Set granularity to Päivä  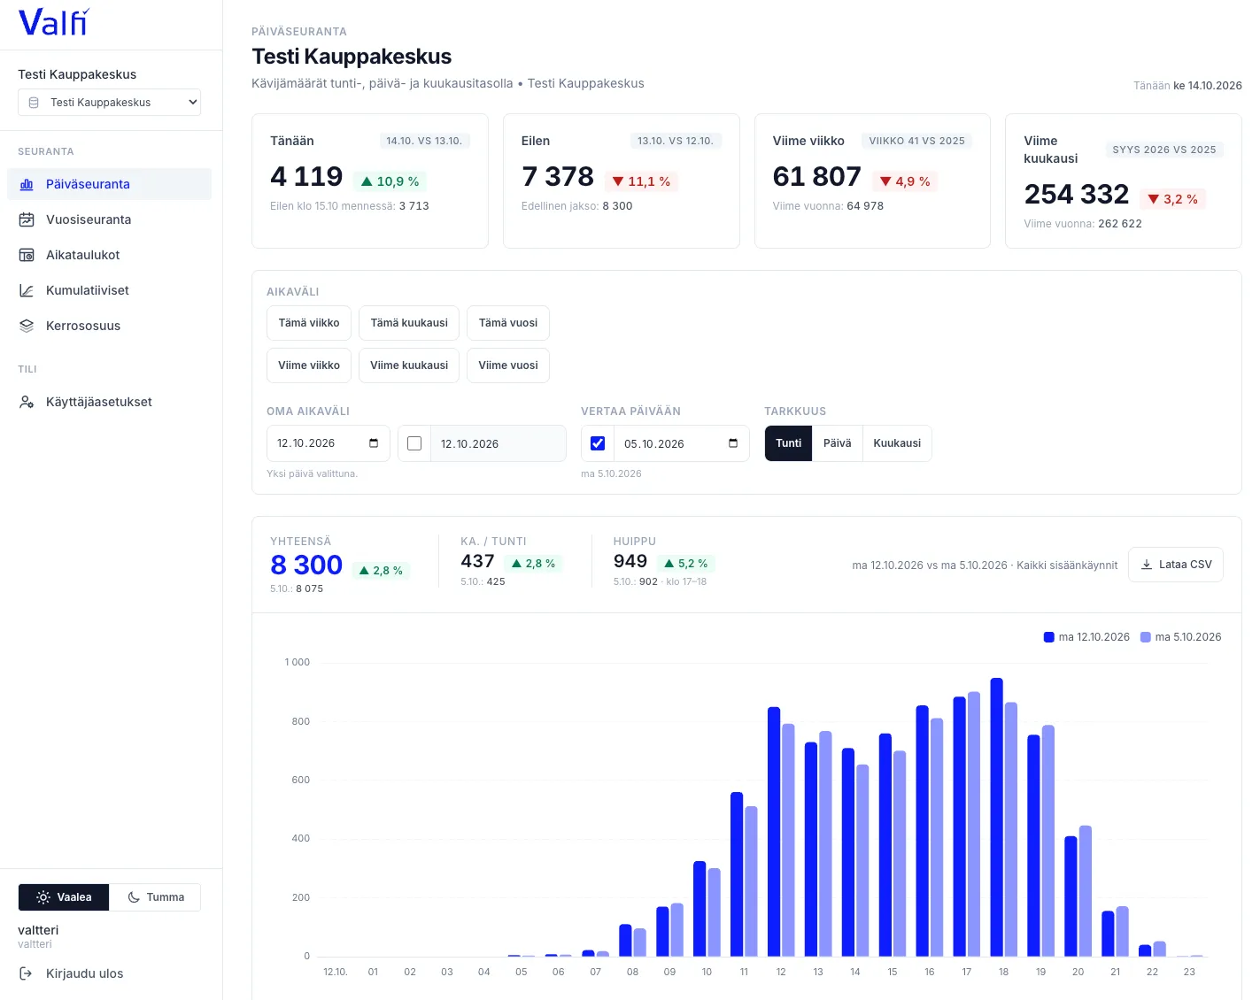pyautogui.click(x=838, y=443)
